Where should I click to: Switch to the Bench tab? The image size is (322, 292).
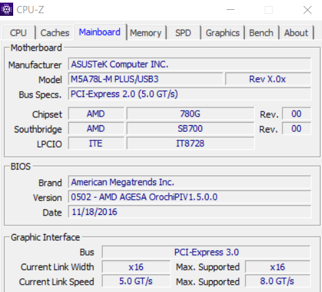click(x=261, y=33)
